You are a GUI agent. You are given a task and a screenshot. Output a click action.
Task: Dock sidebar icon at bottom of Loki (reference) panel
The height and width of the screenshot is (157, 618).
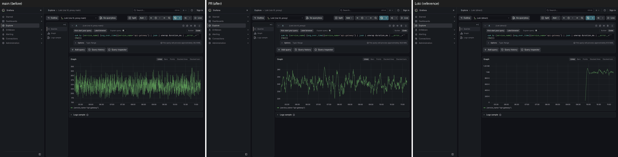pyautogui.click(x=453, y=154)
